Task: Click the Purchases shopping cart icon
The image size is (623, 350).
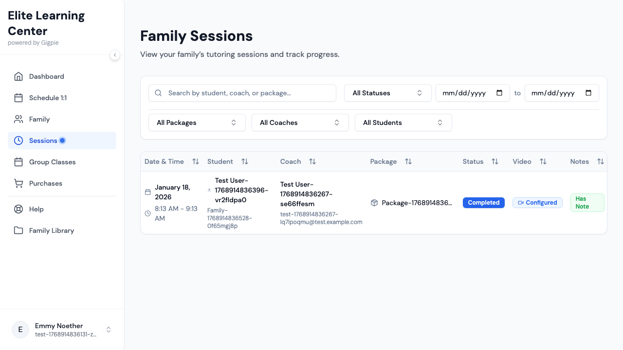Action: (18, 183)
